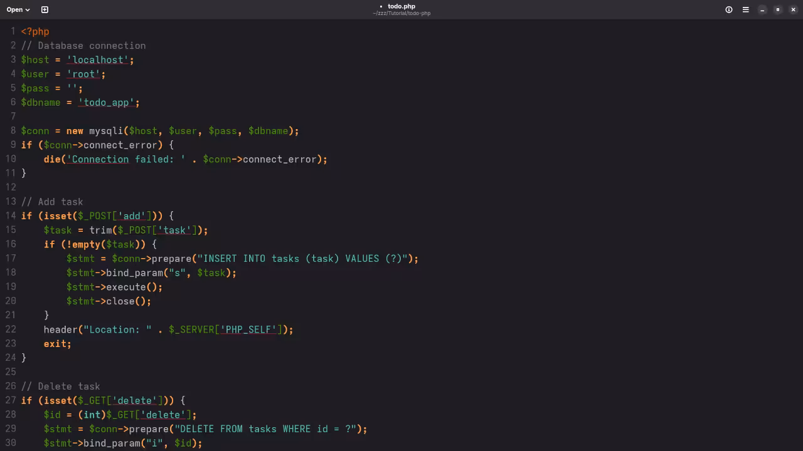Open the hamburger main menu
The height and width of the screenshot is (451, 803).
tap(746, 9)
